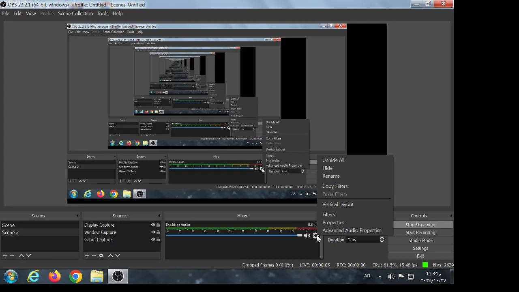Open the Windows Start menu
The image size is (519, 292).
tap(11, 277)
